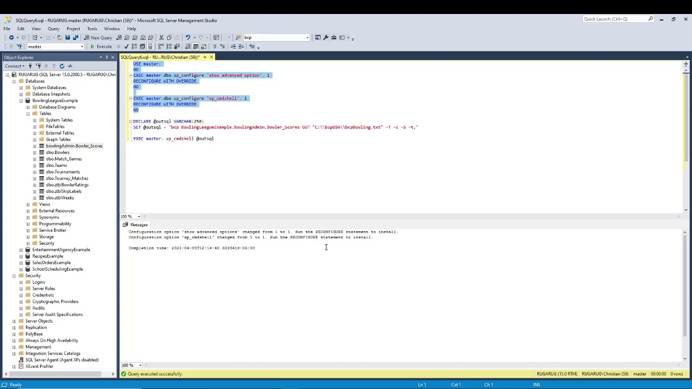Click Disconnect plug icon in Object Explorer
692x389 pixels.
tap(38, 66)
